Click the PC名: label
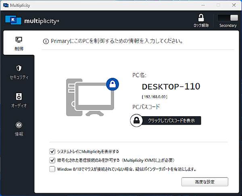242x196 pixels. click(x=140, y=75)
